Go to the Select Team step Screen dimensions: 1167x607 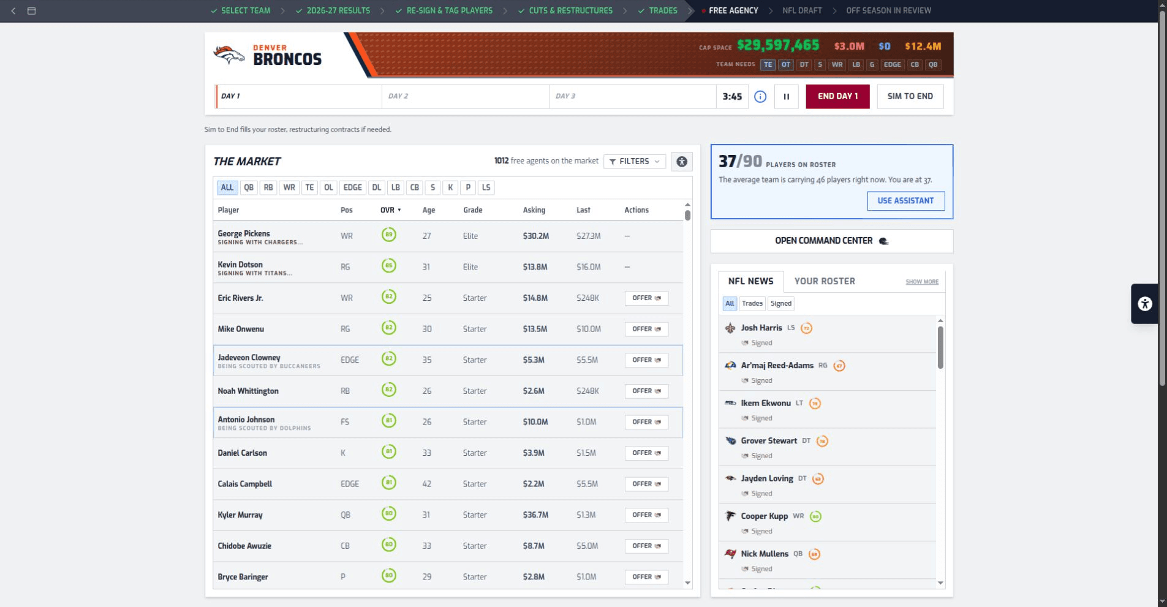(240, 10)
